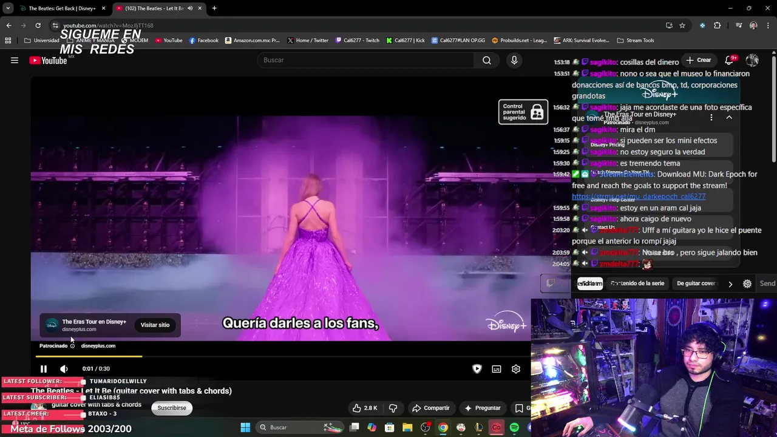Open the Universidad bookmarks folder
777x437 pixels.
point(42,41)
